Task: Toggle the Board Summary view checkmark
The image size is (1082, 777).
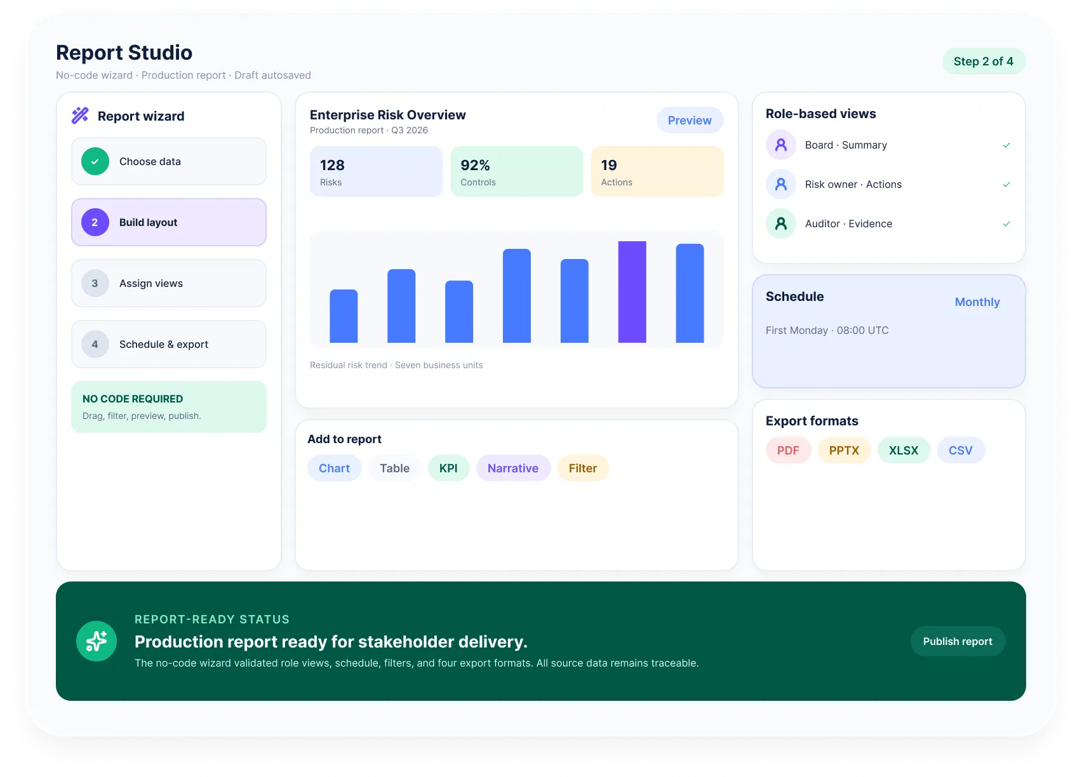Action: coord(1006,145)
